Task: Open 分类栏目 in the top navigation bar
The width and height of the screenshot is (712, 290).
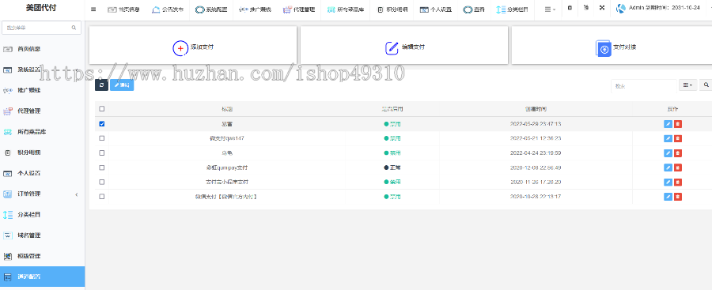Action: coord(512,9)
